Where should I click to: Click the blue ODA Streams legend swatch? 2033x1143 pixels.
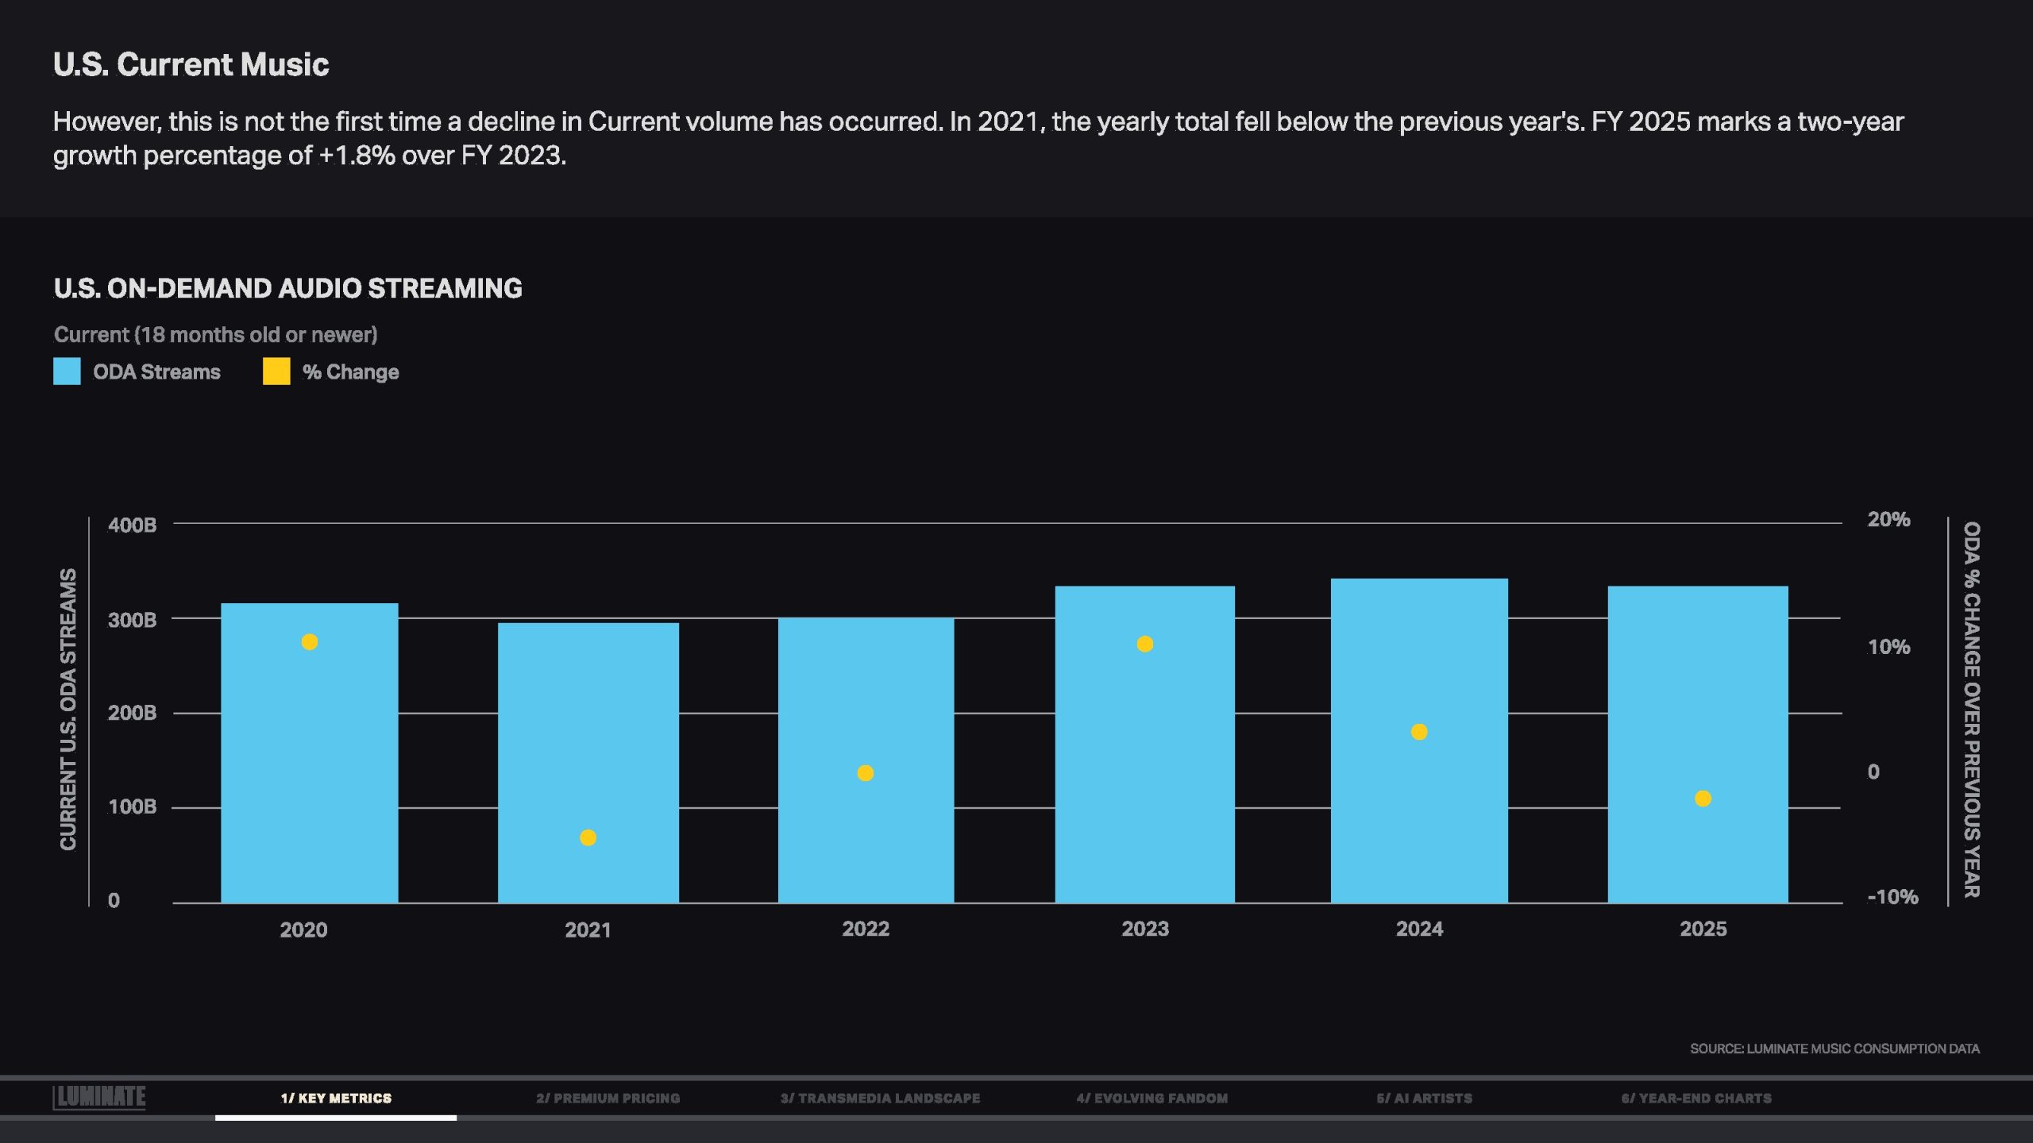[67, 371]
